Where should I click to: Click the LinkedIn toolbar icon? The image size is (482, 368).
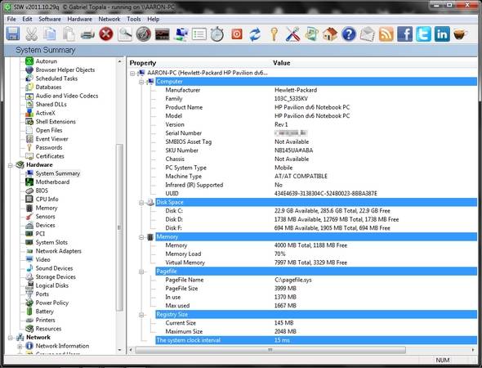442,34
